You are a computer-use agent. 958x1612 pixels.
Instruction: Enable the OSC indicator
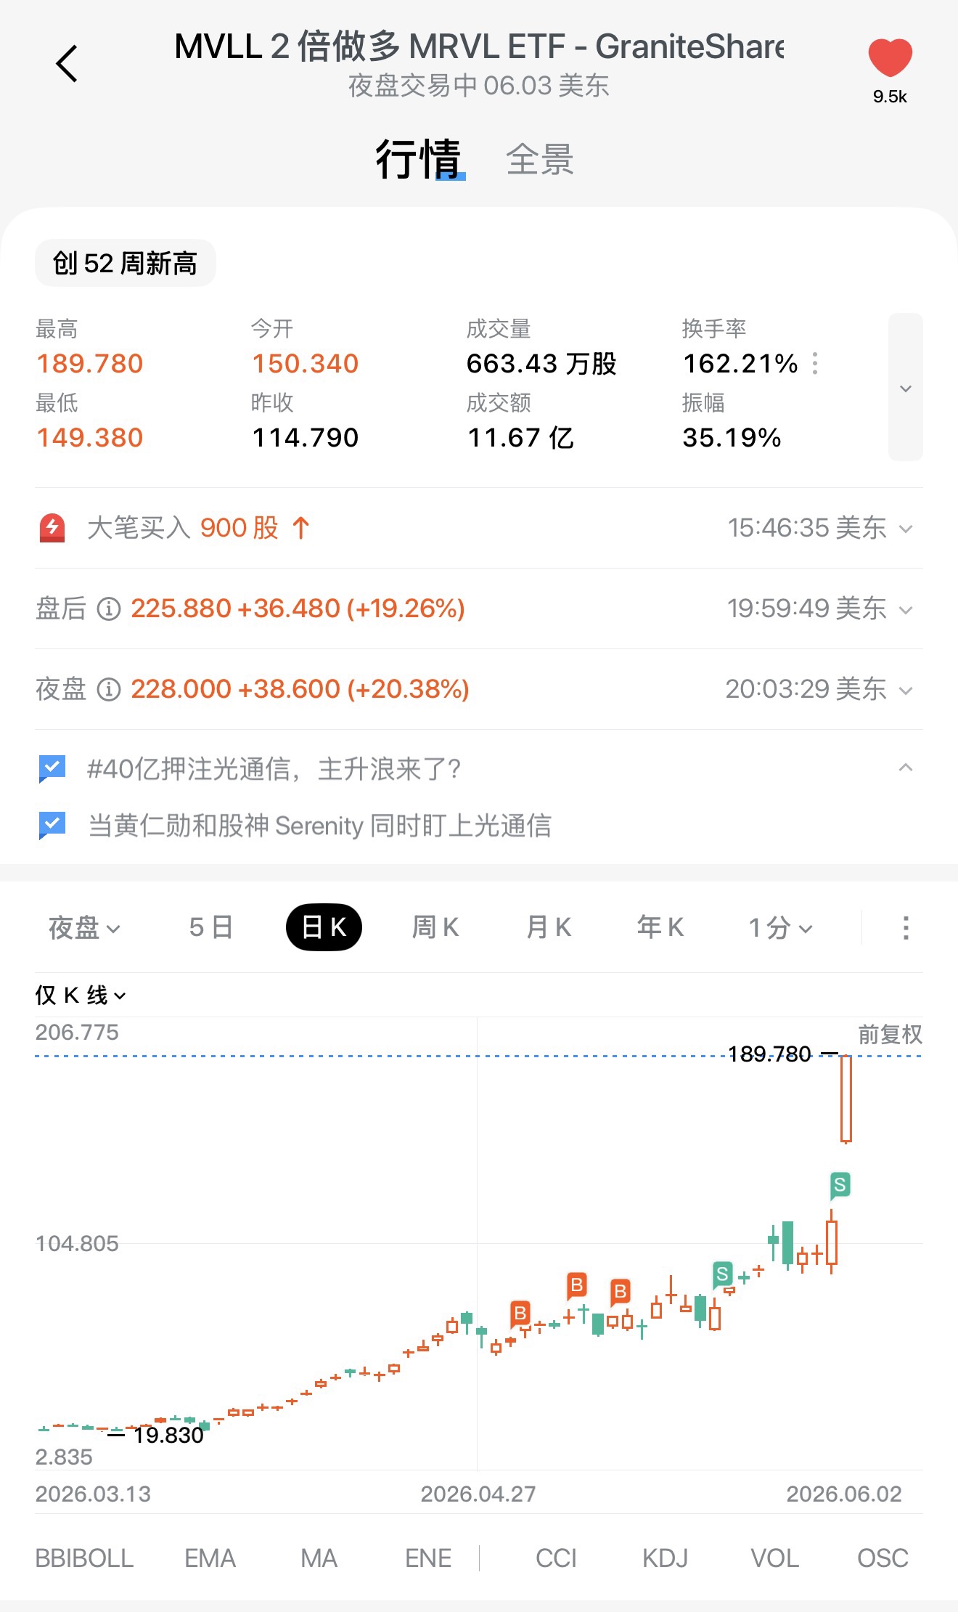click(883, 1558)
